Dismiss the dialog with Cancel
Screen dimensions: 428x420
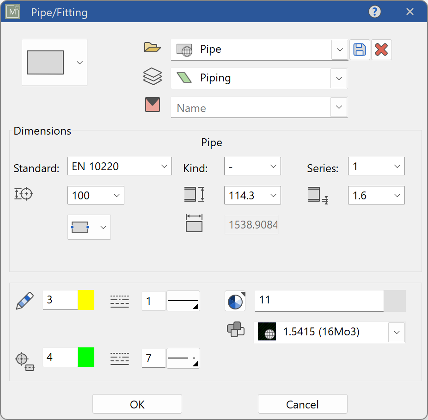(302, 404)
